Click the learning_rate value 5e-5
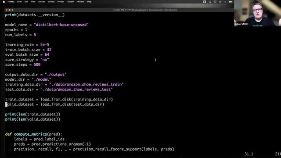This screenshot has width=281, height=158. (x=45, y=45)
